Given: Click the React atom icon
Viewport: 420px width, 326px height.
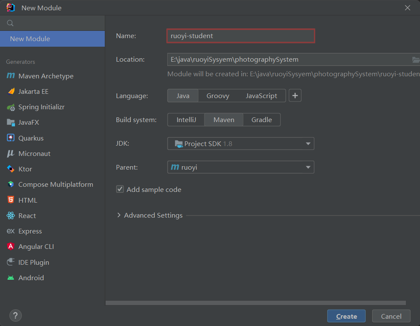Looking at the screenshot, I should 11,215.
